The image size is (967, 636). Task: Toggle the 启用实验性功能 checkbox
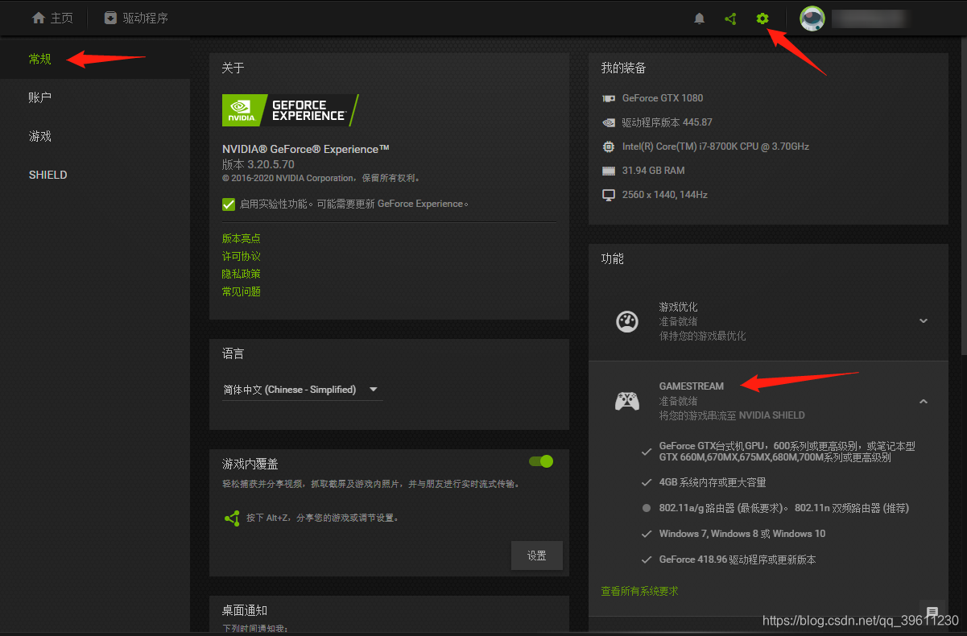229,204
